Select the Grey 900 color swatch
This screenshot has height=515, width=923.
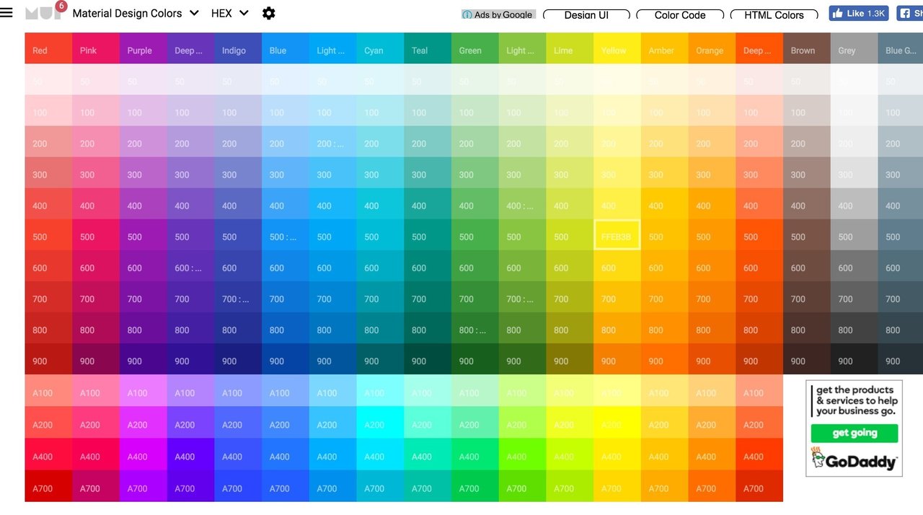pyautogui.click(x=853, y=361)
